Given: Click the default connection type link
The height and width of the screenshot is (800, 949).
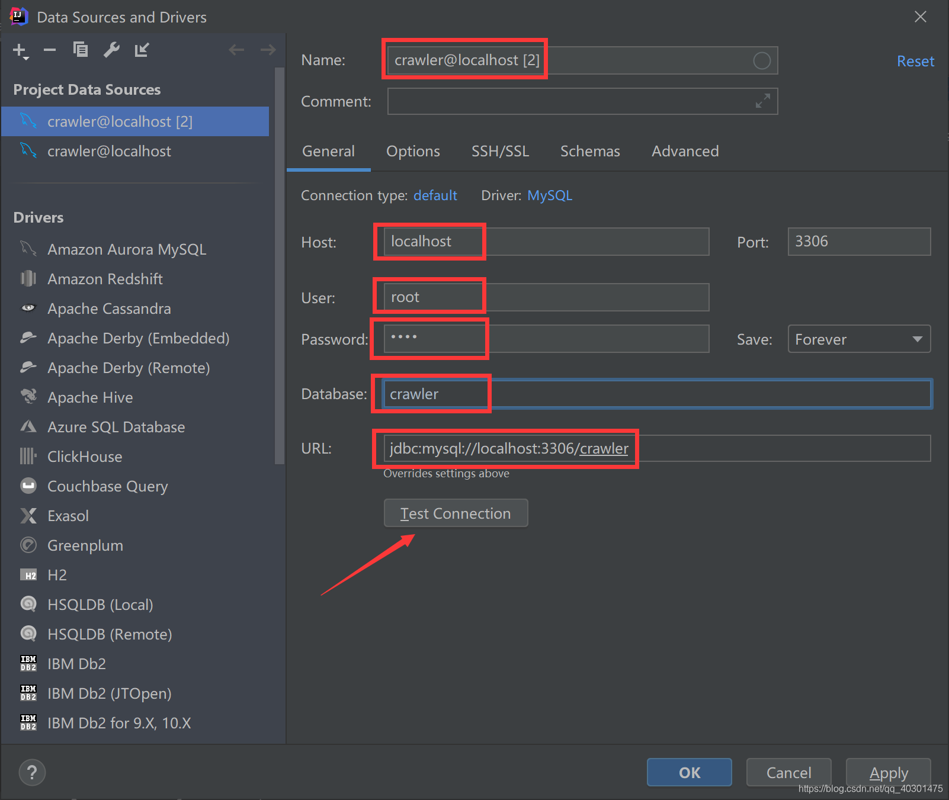Looking at the screenshot, I should coord(435,195).
